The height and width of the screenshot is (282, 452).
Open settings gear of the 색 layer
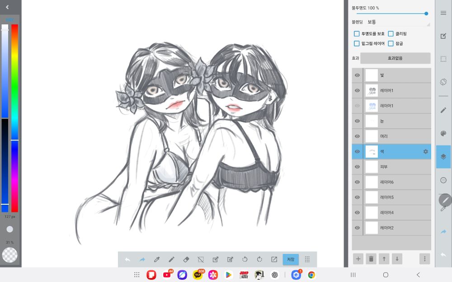point(425,152)
